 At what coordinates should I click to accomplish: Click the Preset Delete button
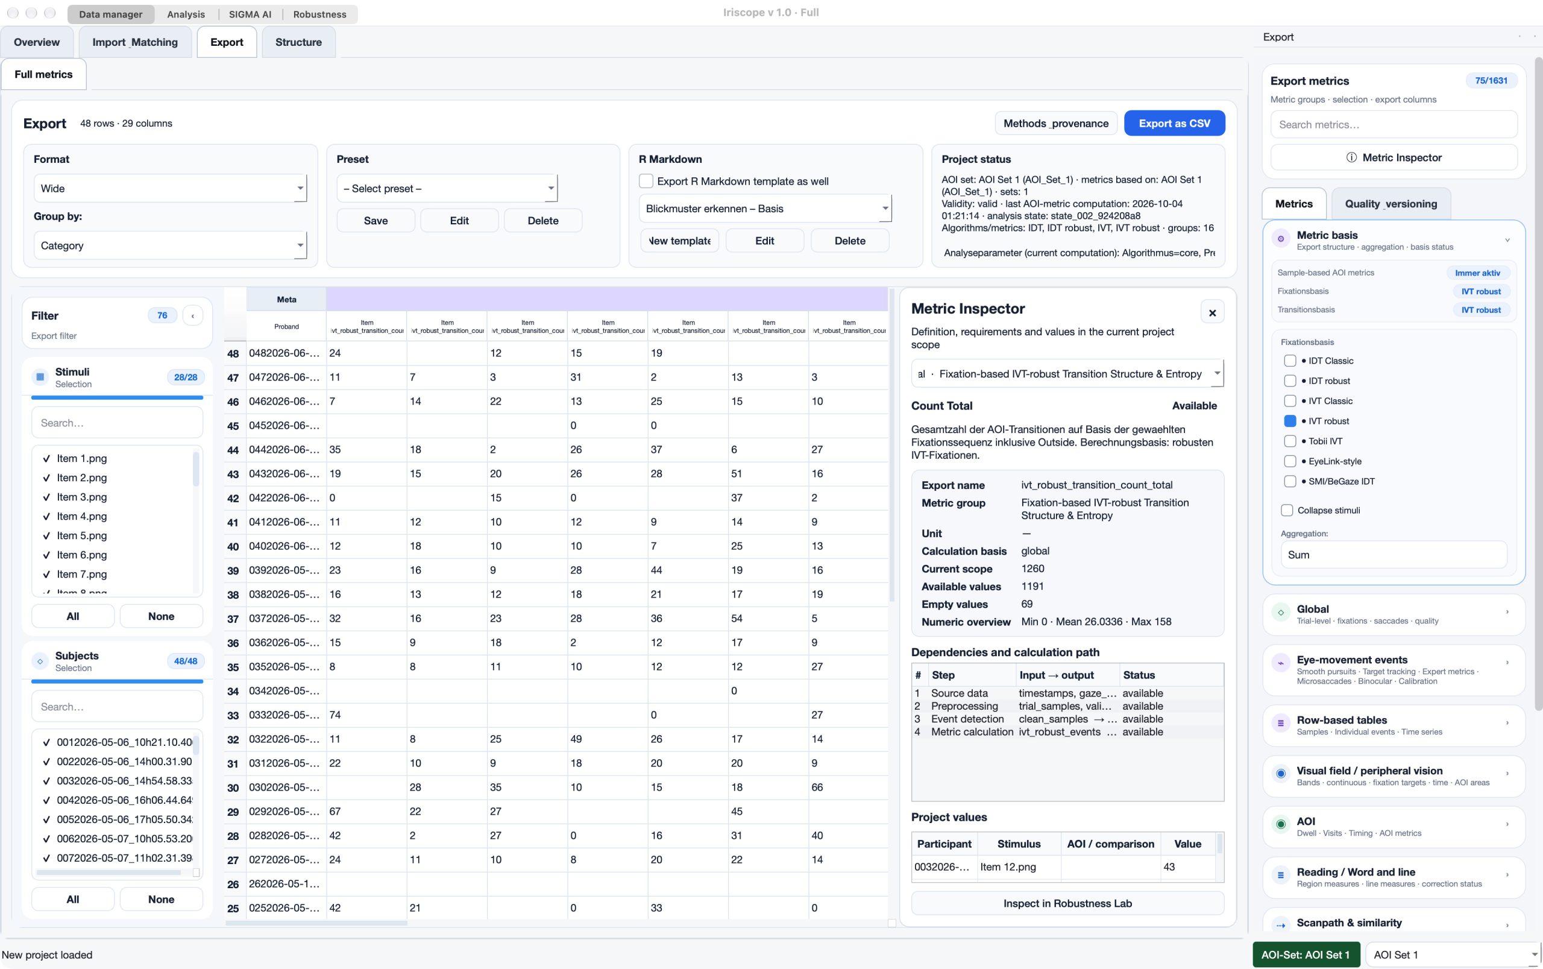point(542,221)
